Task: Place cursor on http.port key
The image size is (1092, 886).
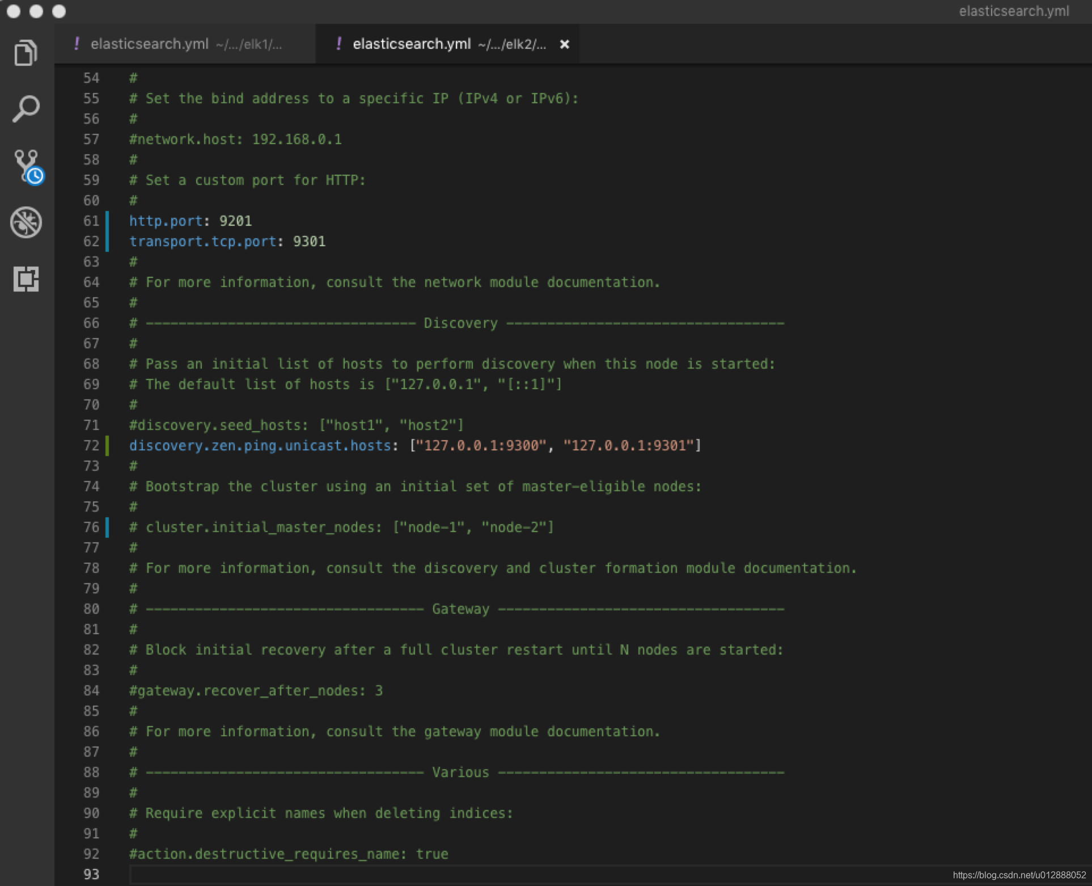Action: click(x=166, y=221)
